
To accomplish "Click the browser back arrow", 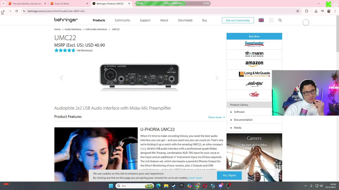I will 3,11.
